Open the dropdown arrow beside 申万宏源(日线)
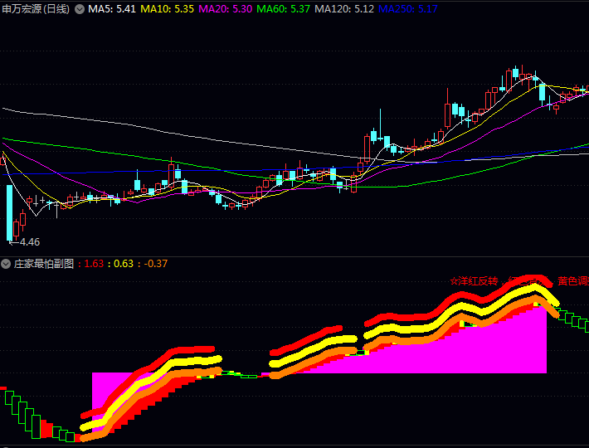The image size is (589, 448). (x=80, y=9)
